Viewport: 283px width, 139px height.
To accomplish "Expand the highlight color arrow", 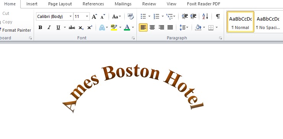I will click(120, 27).
